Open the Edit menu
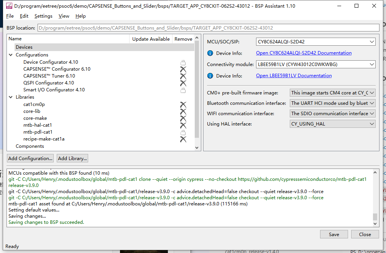 pos(24,16)
